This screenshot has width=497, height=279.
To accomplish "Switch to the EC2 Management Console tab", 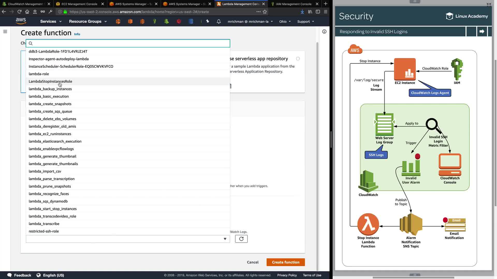I will point(79,4).
